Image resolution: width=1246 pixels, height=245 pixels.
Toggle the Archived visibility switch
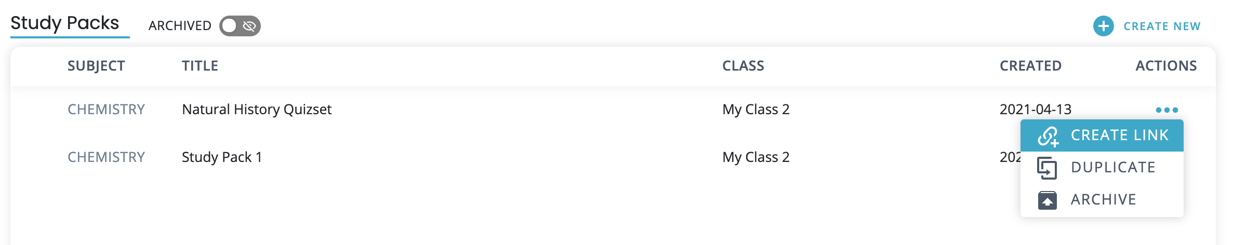240,26
